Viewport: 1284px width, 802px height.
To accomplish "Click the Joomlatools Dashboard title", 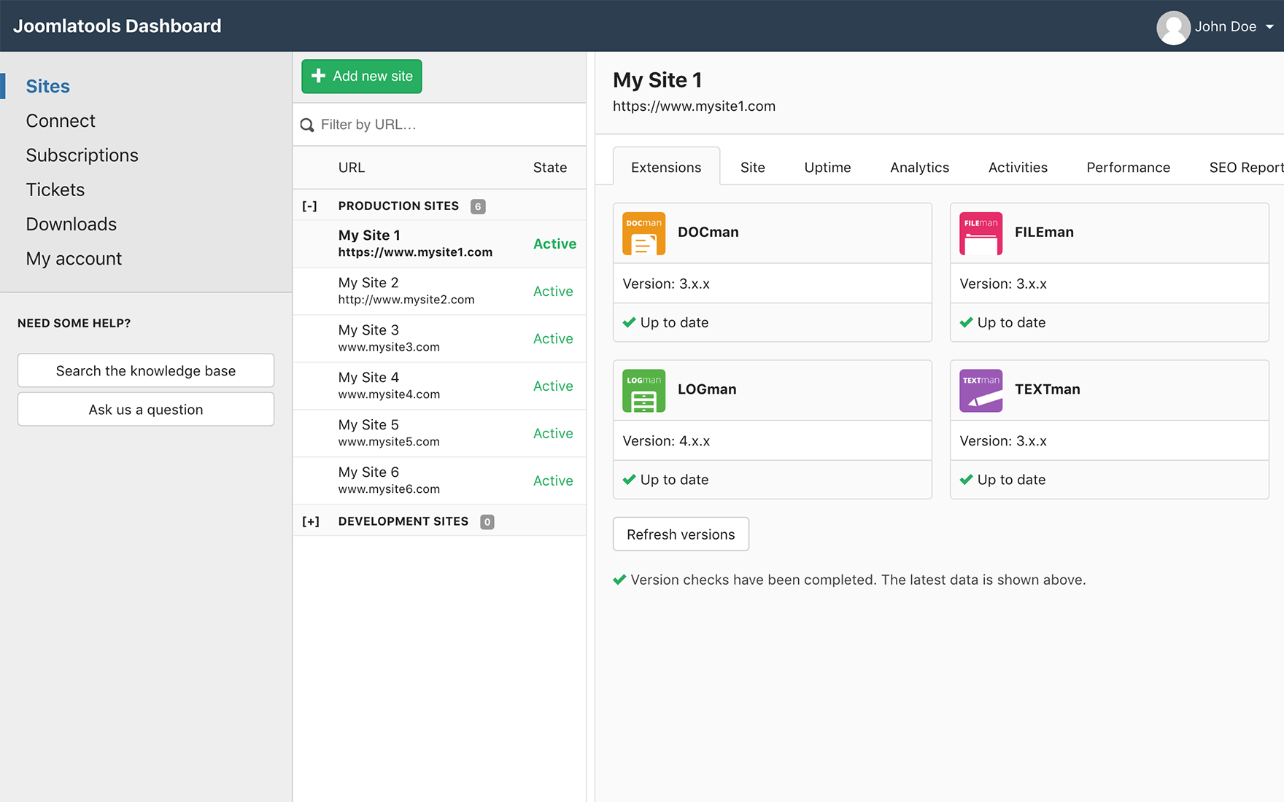I will 117,26.
